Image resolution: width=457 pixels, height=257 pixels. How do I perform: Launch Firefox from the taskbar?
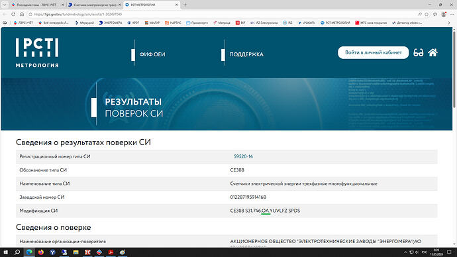(x=41, y=252)
